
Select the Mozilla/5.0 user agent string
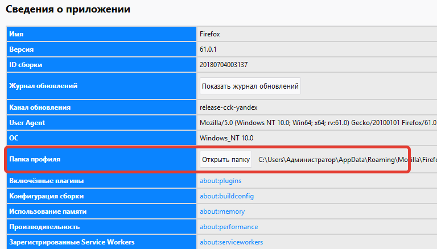(318, 123)
